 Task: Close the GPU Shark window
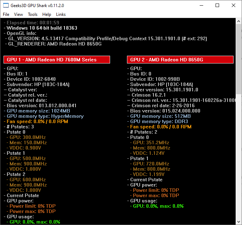(x=234, y=6)
